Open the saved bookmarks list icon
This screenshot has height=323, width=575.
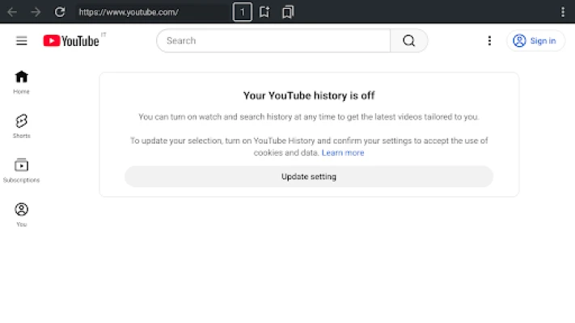click(288, 12)
